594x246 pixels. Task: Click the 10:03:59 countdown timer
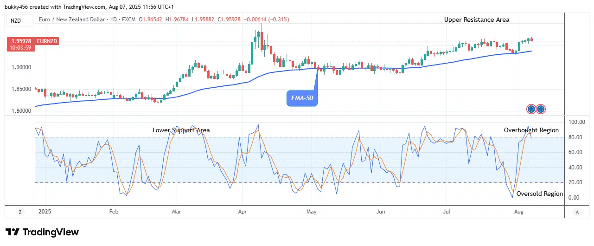coord(20,47)
